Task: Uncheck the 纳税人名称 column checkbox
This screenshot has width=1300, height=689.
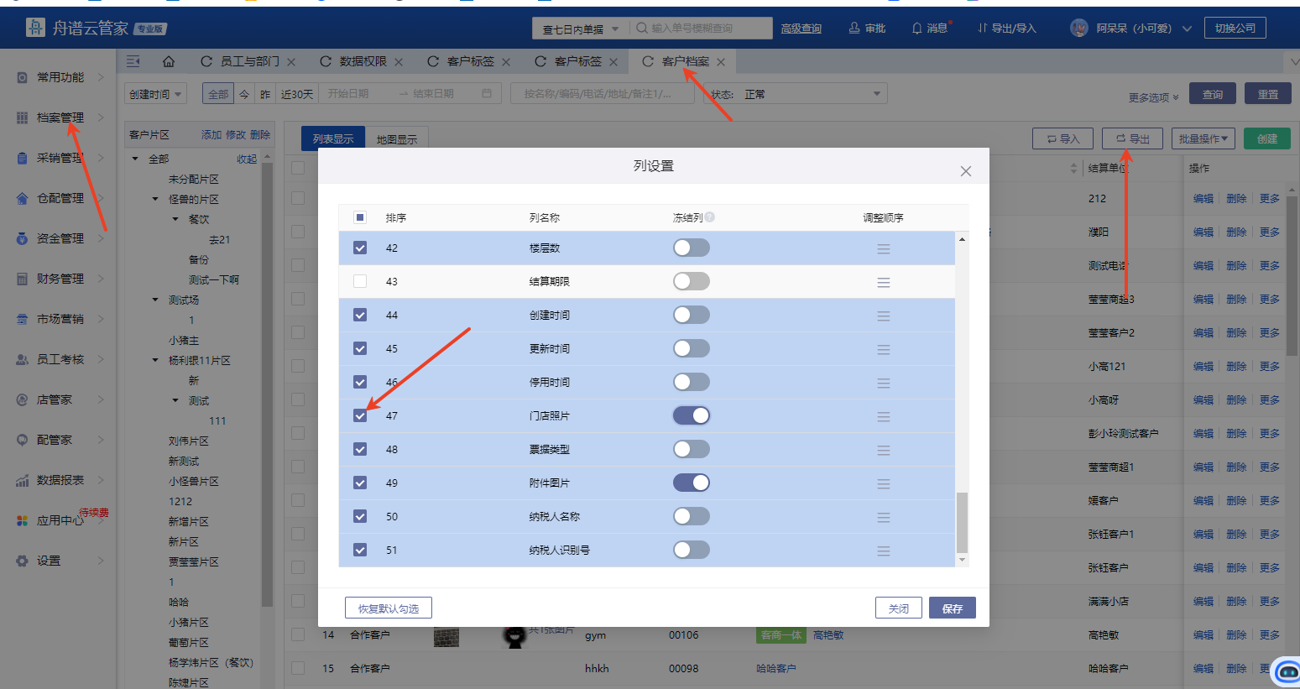Action: pos(360,517)
